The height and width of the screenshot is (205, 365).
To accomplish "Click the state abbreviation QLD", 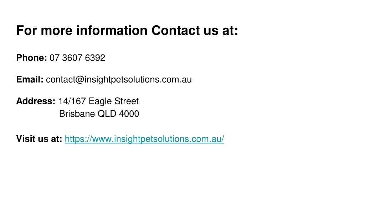I will 107,114.
